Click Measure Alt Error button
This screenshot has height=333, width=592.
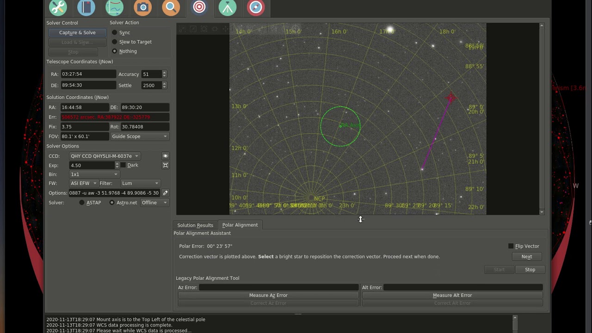pyautogui.click(x=452, y=295)
